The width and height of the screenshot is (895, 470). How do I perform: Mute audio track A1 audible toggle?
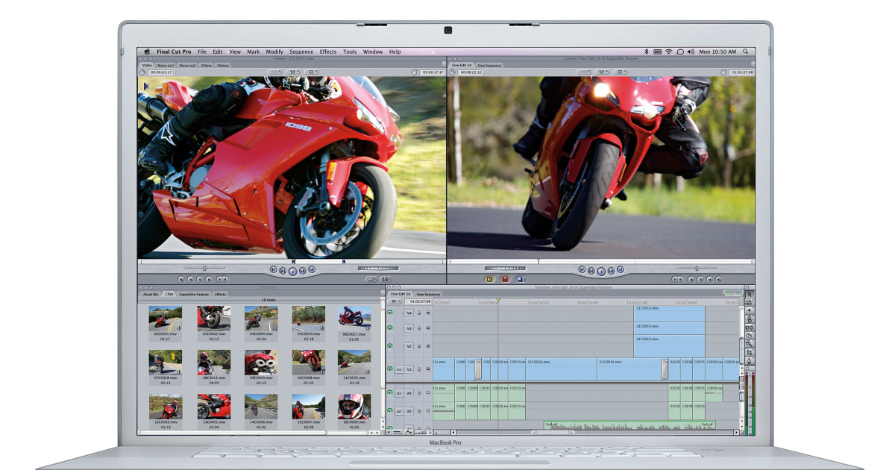click(x=390, y=392)
